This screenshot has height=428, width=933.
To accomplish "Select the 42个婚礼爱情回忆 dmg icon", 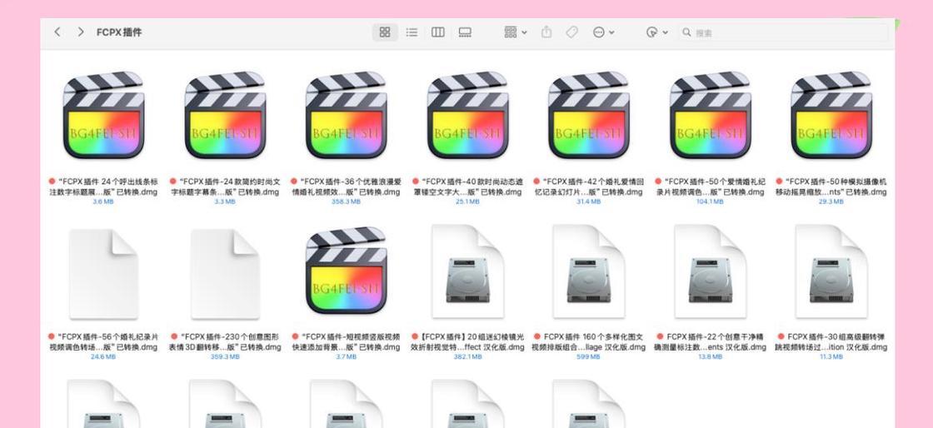I will click(x=588, y=115).
